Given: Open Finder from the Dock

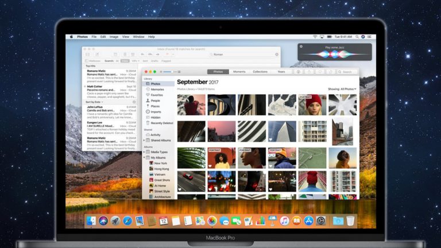Looking at the screenshot, I should click(91, 220).
